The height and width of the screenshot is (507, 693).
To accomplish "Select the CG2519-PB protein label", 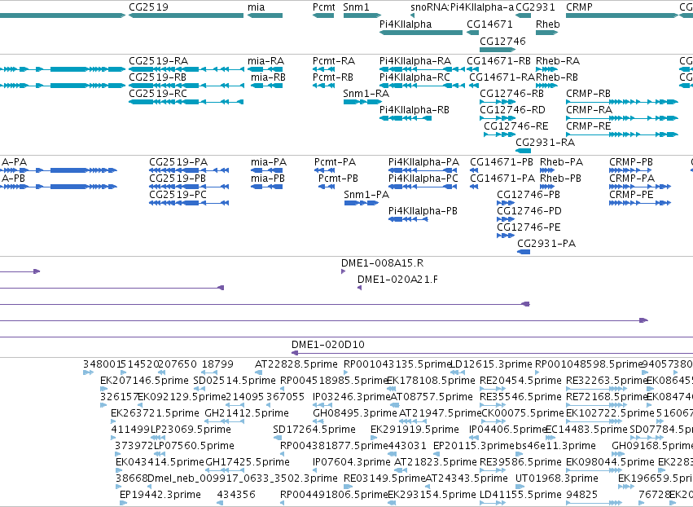I will point(178,179).
